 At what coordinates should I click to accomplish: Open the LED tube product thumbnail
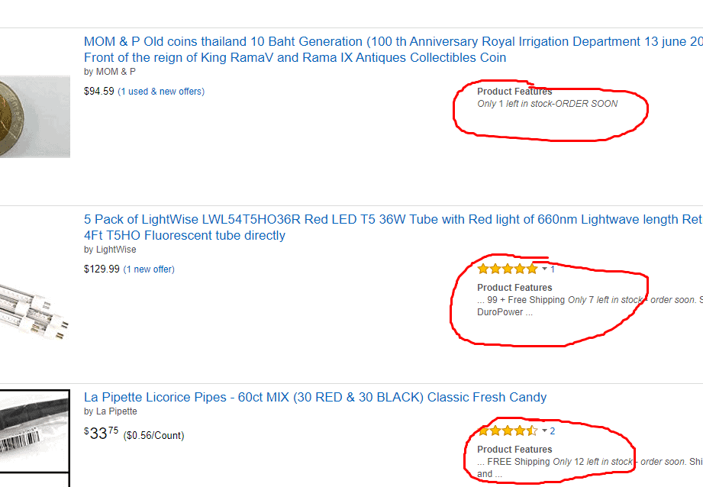pyautogui.click(x=34, y=308)
